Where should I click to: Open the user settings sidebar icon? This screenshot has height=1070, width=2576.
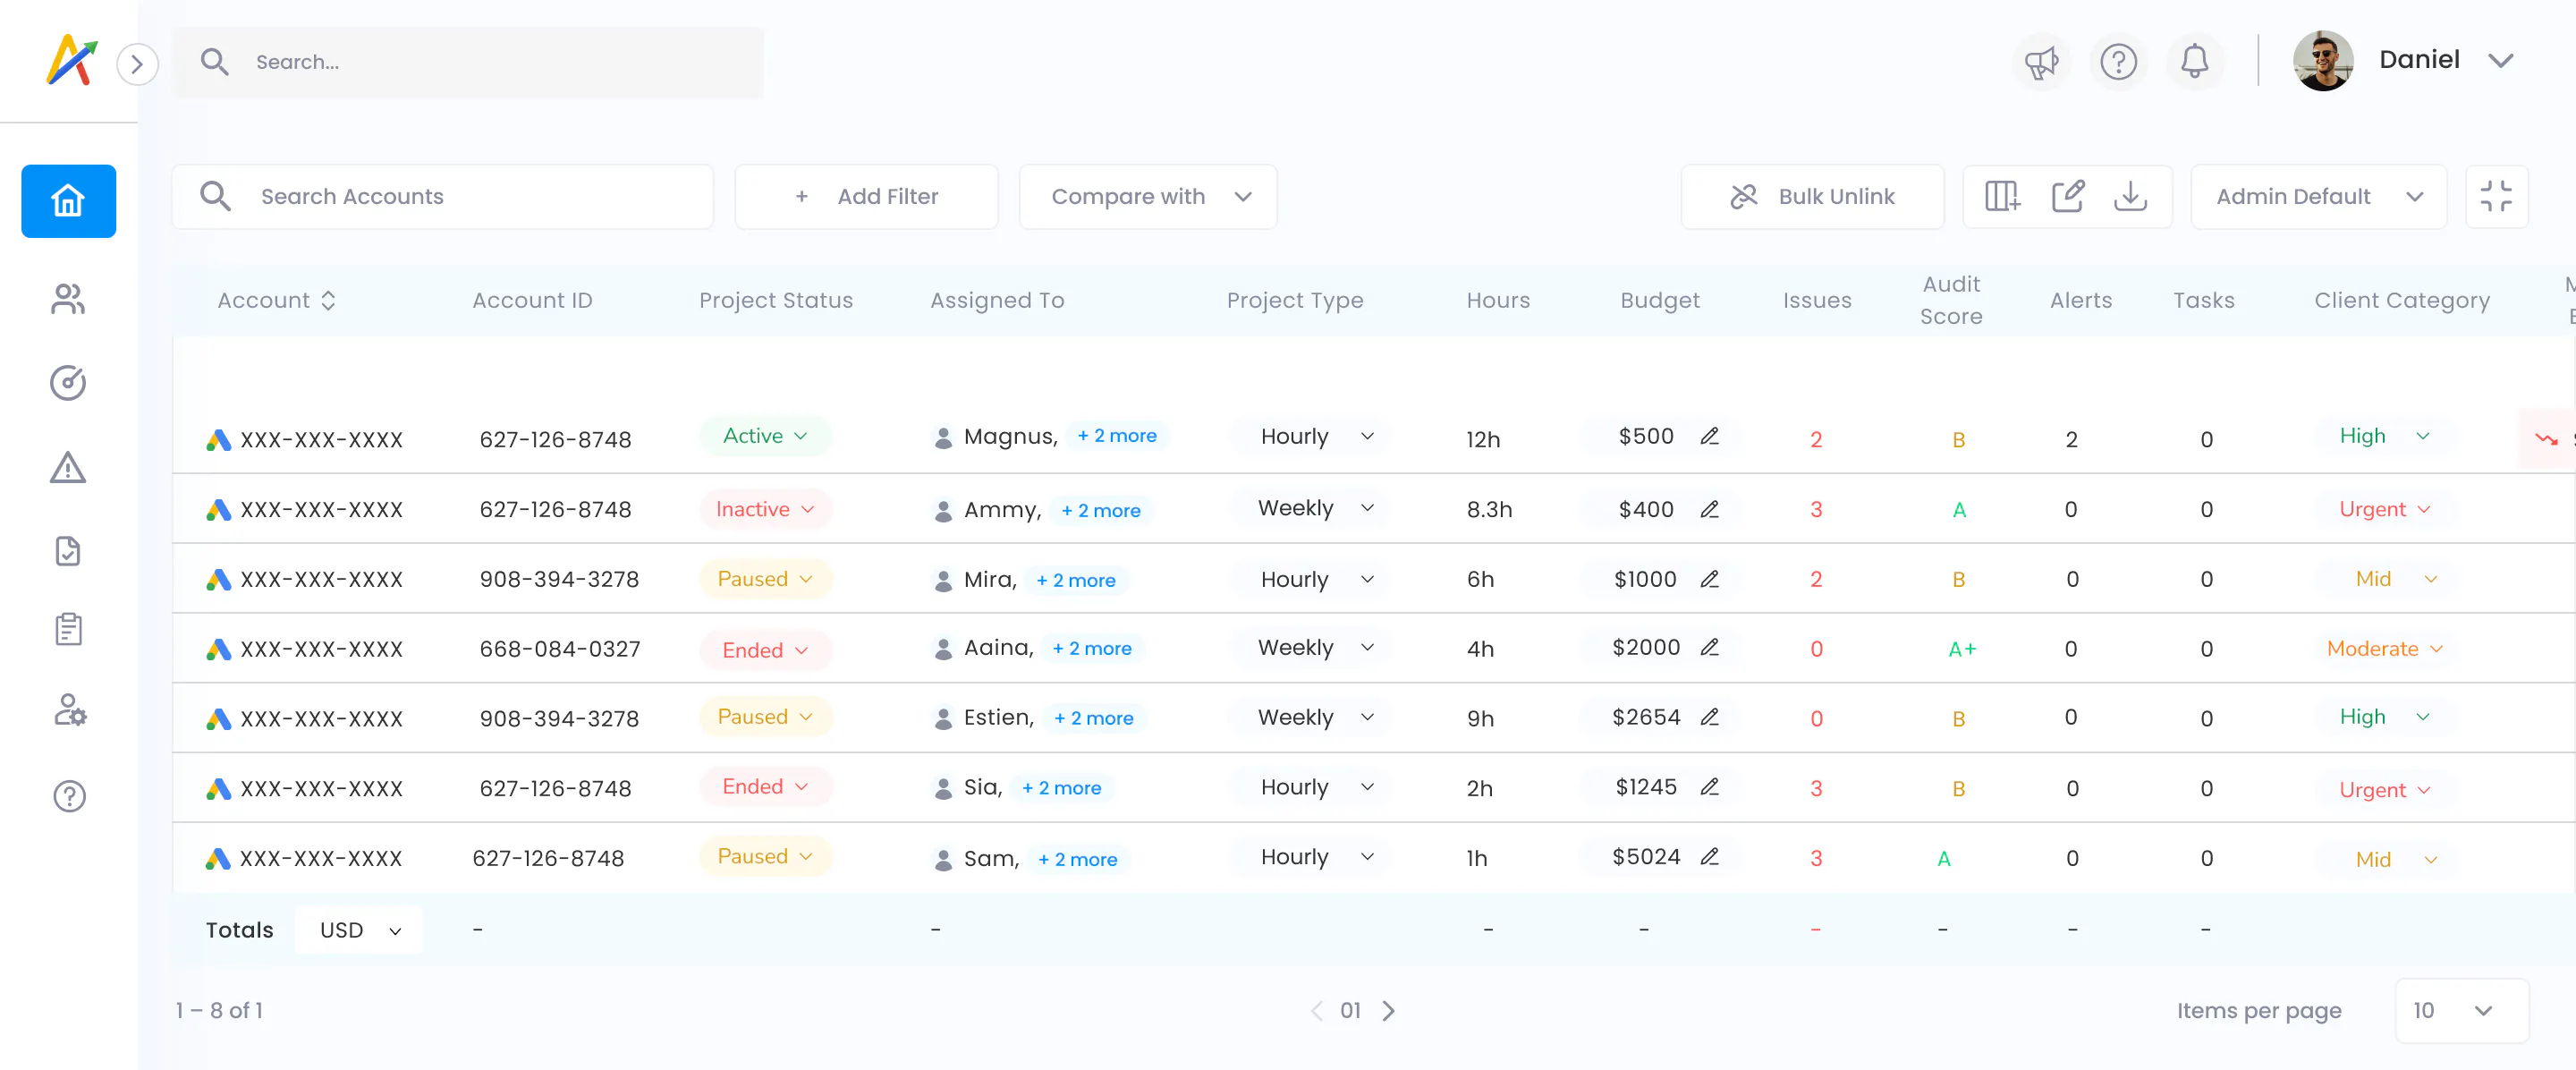coord(69,711)
